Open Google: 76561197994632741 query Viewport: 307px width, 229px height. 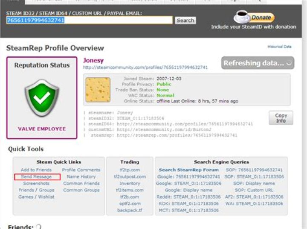[x=188, y=176]
